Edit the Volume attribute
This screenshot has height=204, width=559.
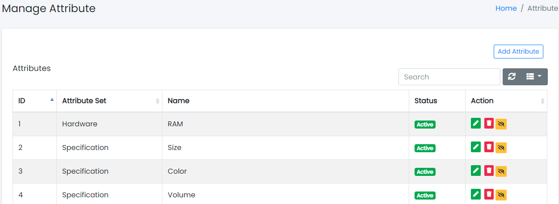476,194
